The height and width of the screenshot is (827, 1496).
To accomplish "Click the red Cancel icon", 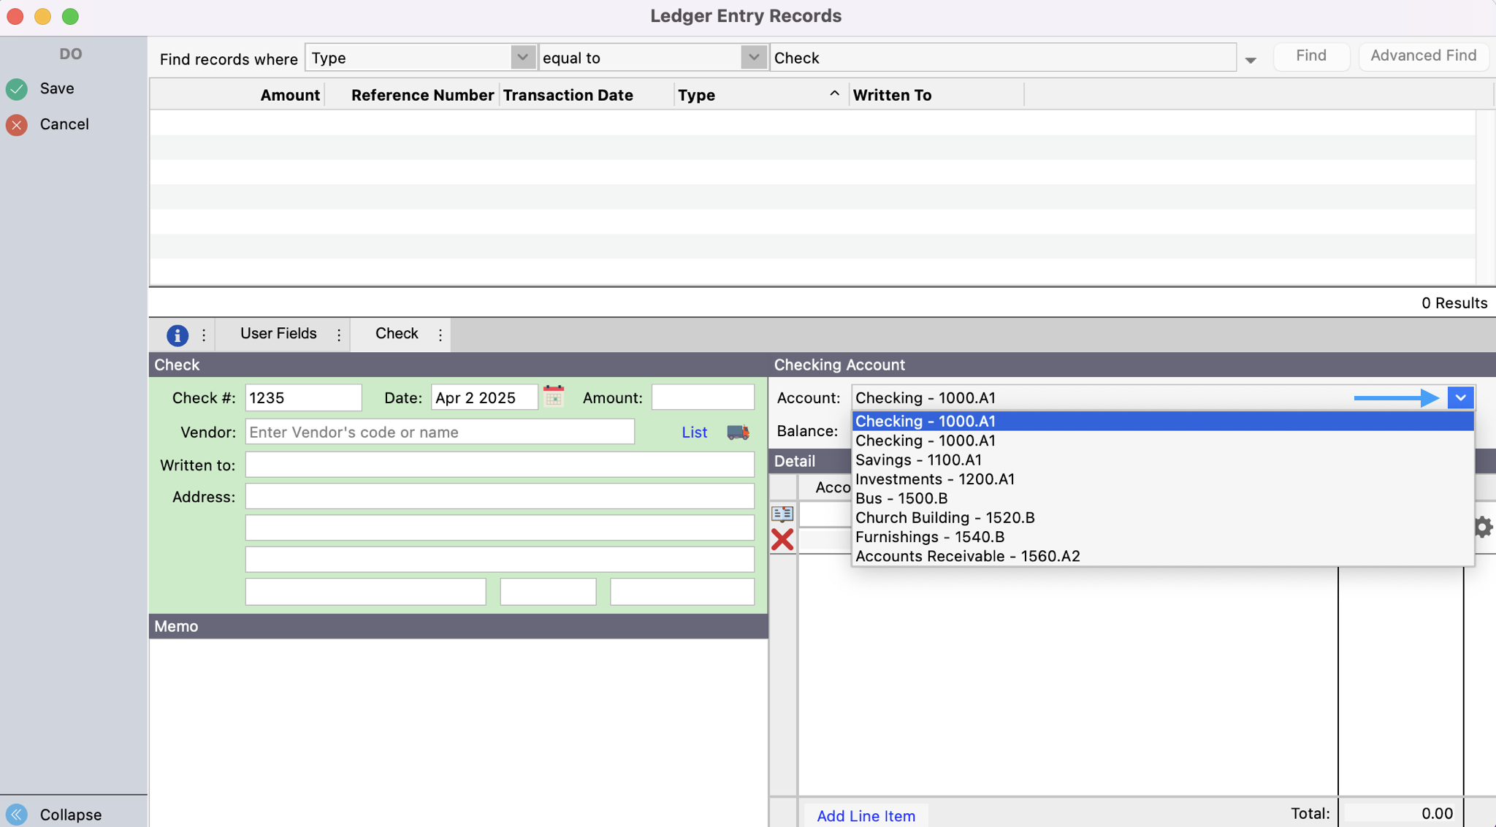I will (x=17, y=125).
